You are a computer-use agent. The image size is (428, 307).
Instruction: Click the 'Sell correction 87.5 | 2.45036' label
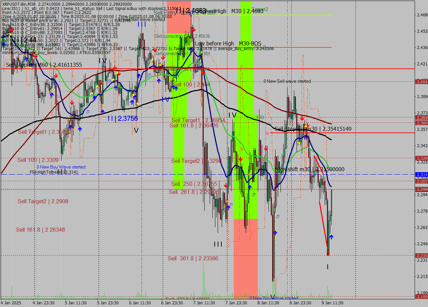182,36
